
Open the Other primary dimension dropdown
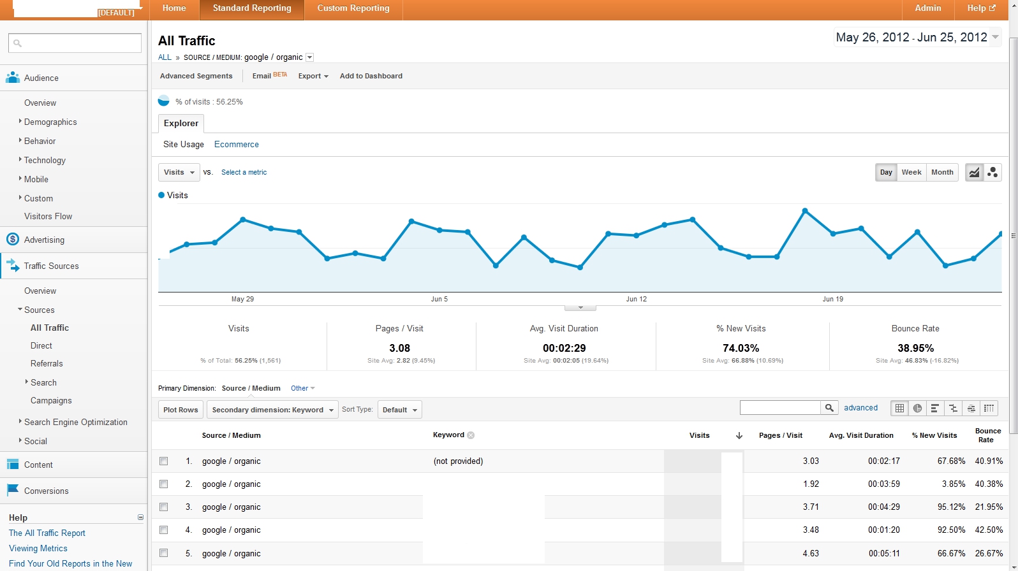pos(303,388)
